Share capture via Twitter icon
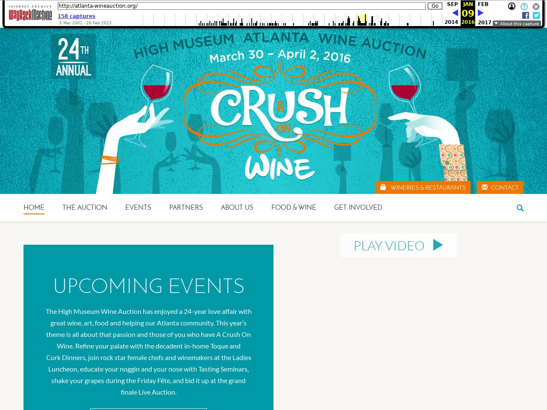The image size is (547, 410). click(x=536, y=15)
